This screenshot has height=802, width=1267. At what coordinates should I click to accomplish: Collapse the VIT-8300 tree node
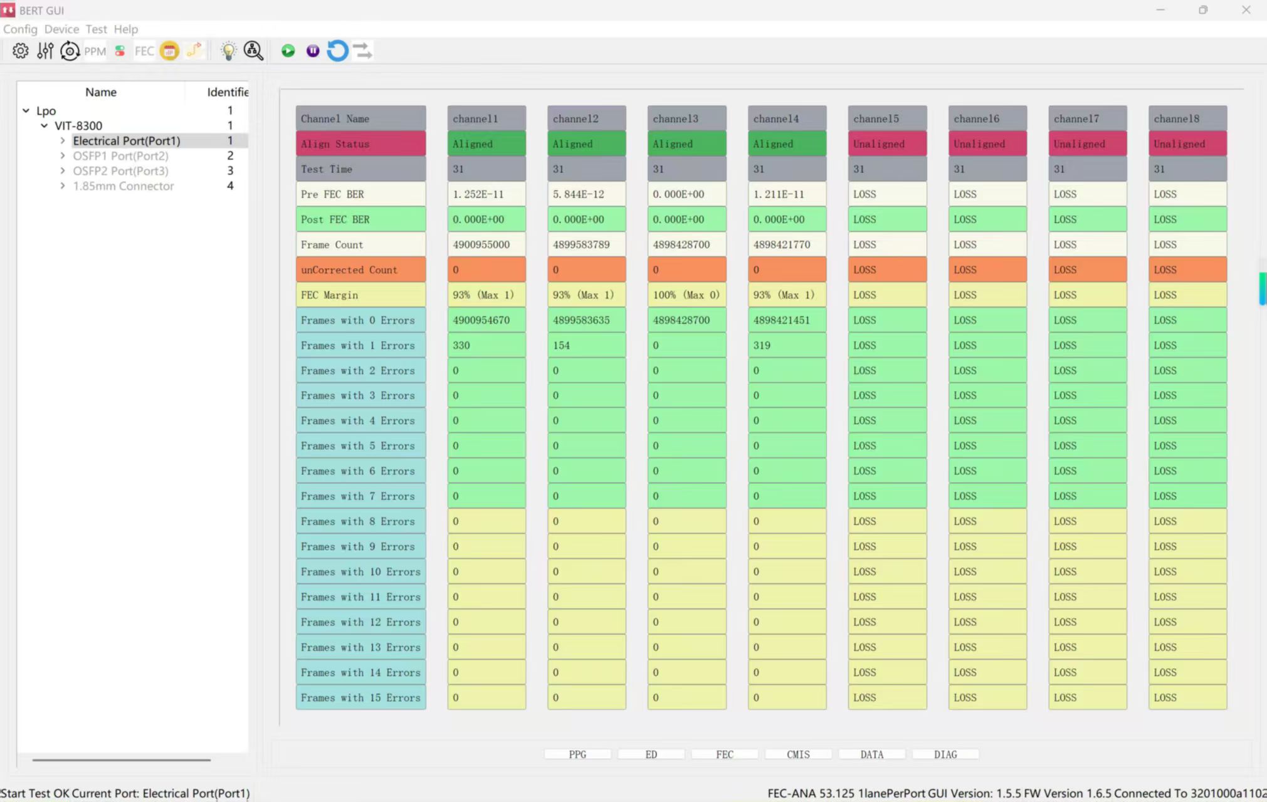coord(44,126)
